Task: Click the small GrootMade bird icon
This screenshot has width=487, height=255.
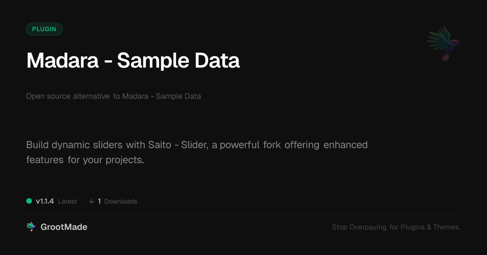Action: (x=31, y=227)
